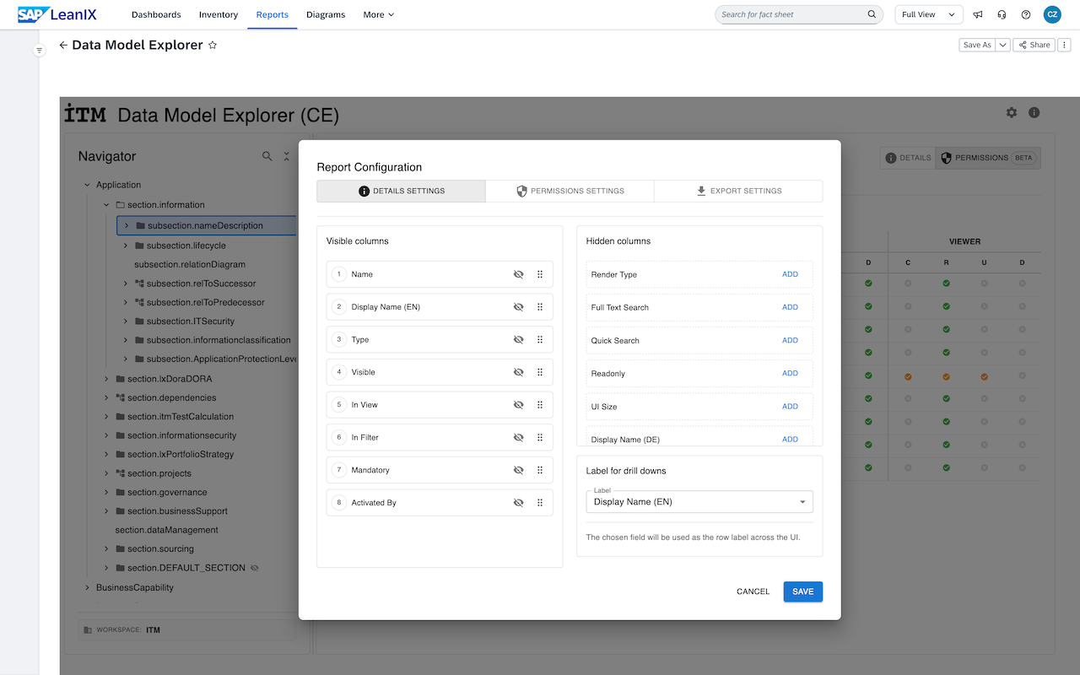The width and height of the screenshot is (1080, 675).
Task: Open report settings gear icon
Action: (1012, 113)
